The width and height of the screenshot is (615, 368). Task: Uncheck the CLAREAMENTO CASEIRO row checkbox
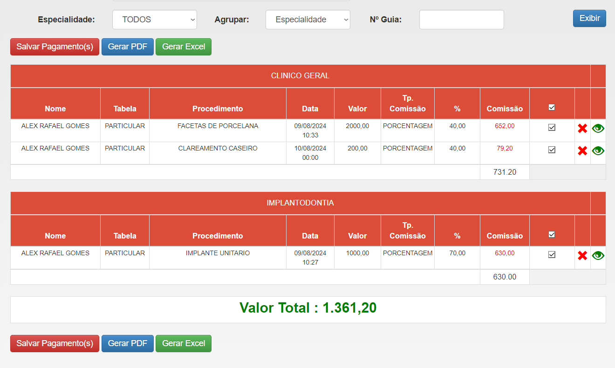point(552,150)
